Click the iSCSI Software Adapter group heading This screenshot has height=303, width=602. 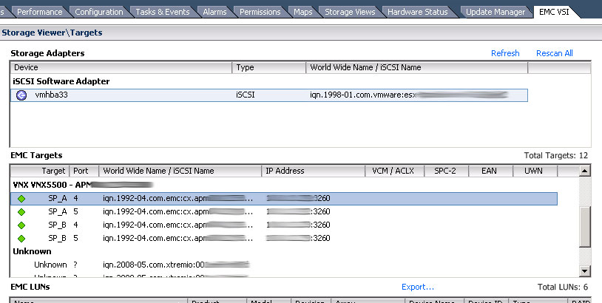[x=61, y=81]
